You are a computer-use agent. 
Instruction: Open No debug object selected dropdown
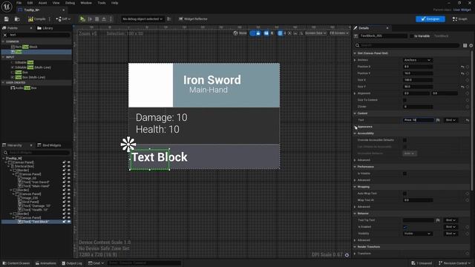(x=142, y=19)
